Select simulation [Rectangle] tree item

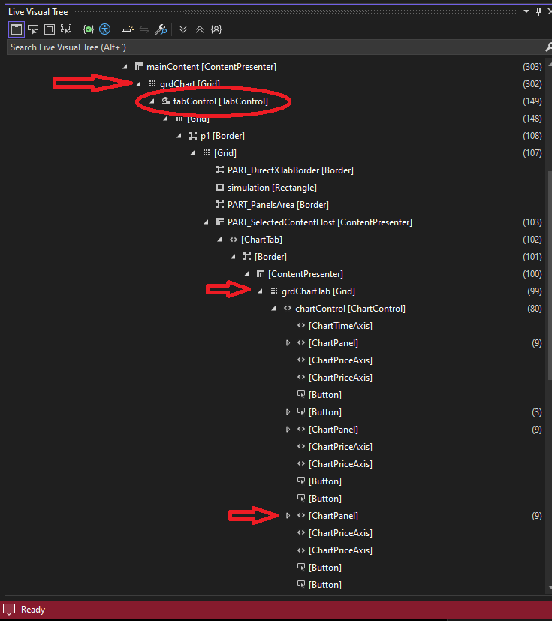pyautogui.click(x=271, y=188)
